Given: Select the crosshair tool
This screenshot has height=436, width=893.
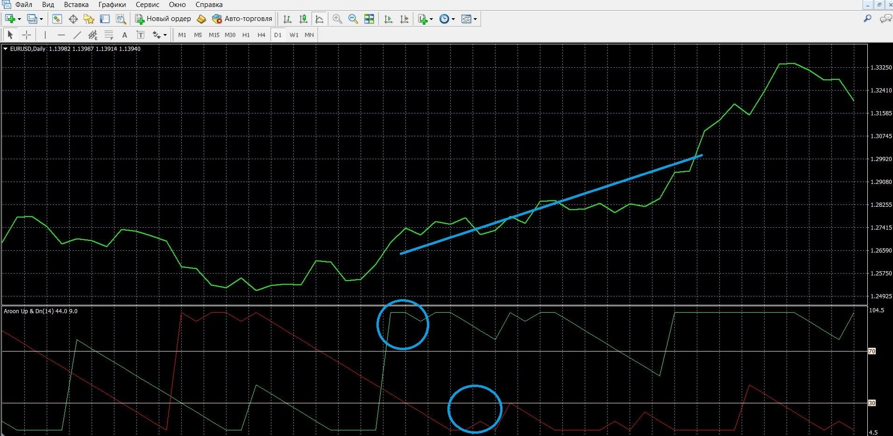Looking at the screenshot, I should coord(27,35).
